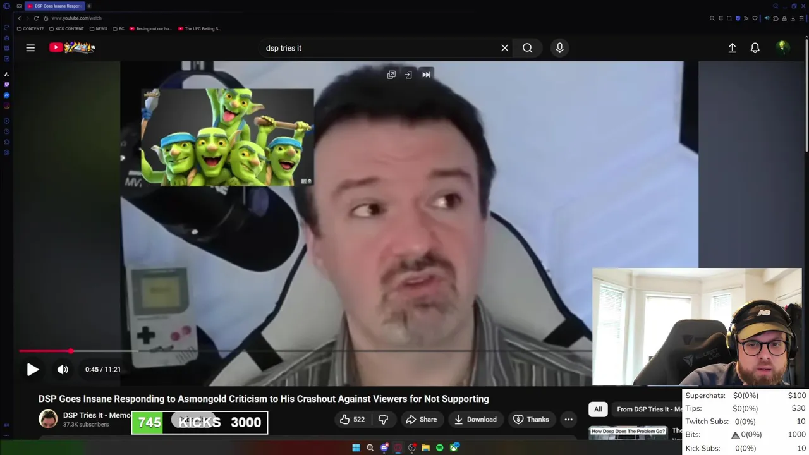Screen dimensions: 809x455
Task: Seek on the red video progress bar
Action: point(306,351)
